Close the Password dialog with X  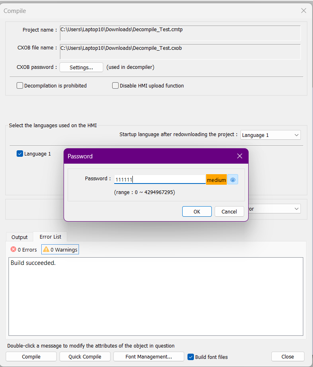pyautogui.click(x=239, y=156)
